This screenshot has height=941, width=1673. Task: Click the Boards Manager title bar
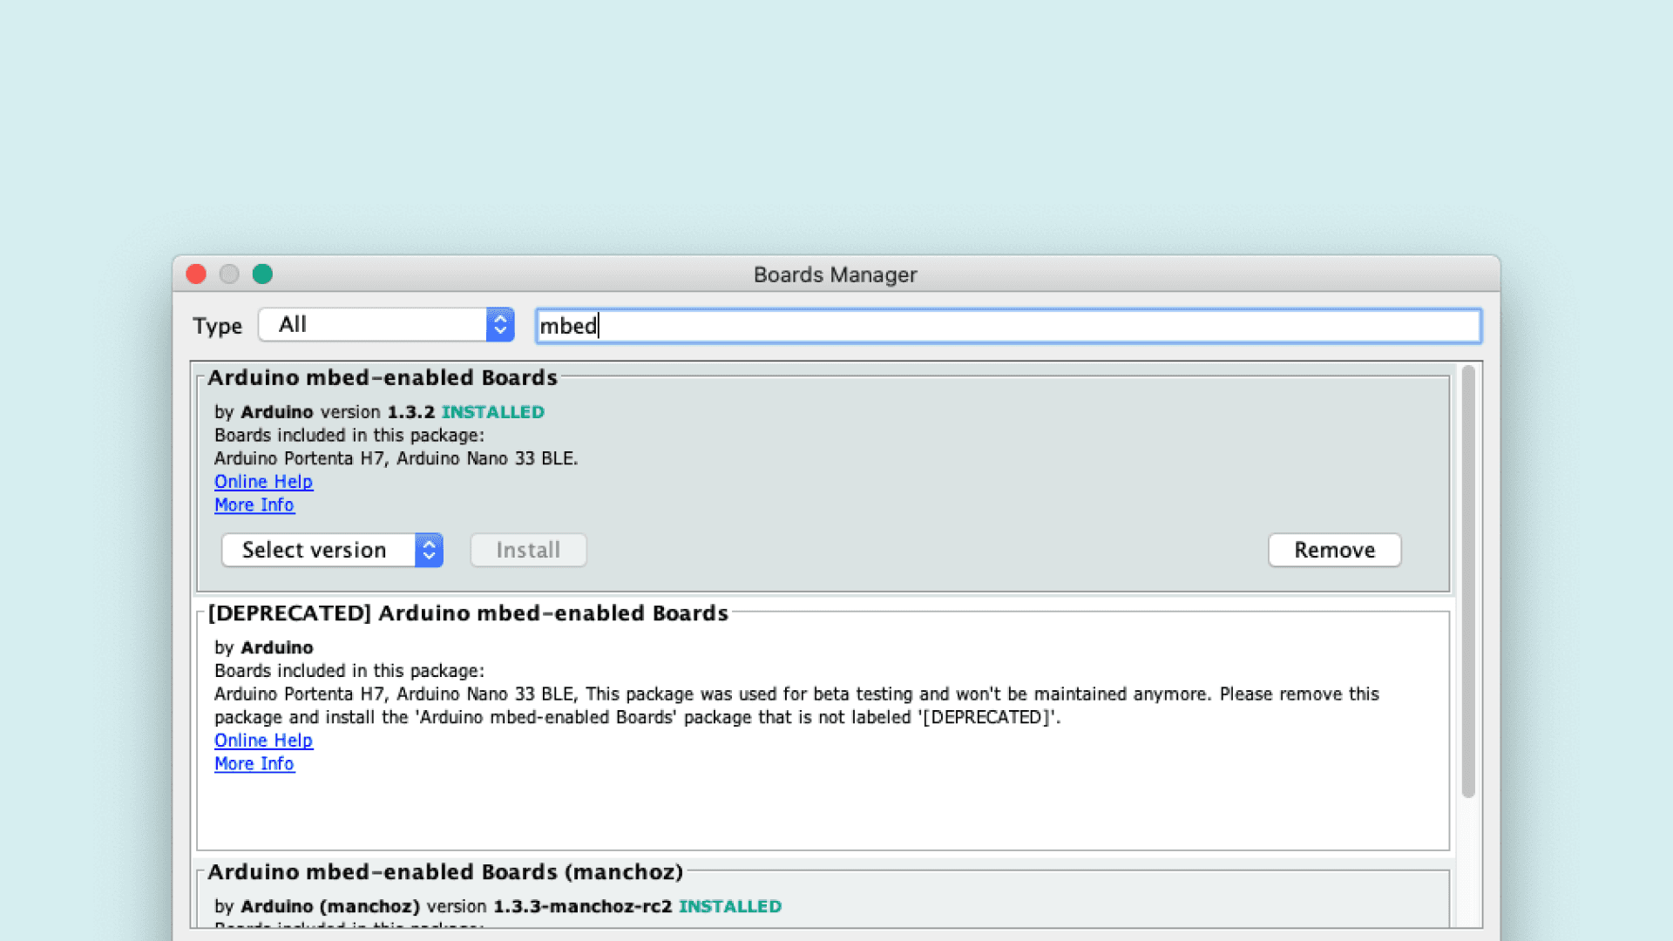tap(835, 274)
